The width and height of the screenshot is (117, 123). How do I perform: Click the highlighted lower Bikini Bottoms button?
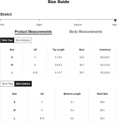(23, 84)
